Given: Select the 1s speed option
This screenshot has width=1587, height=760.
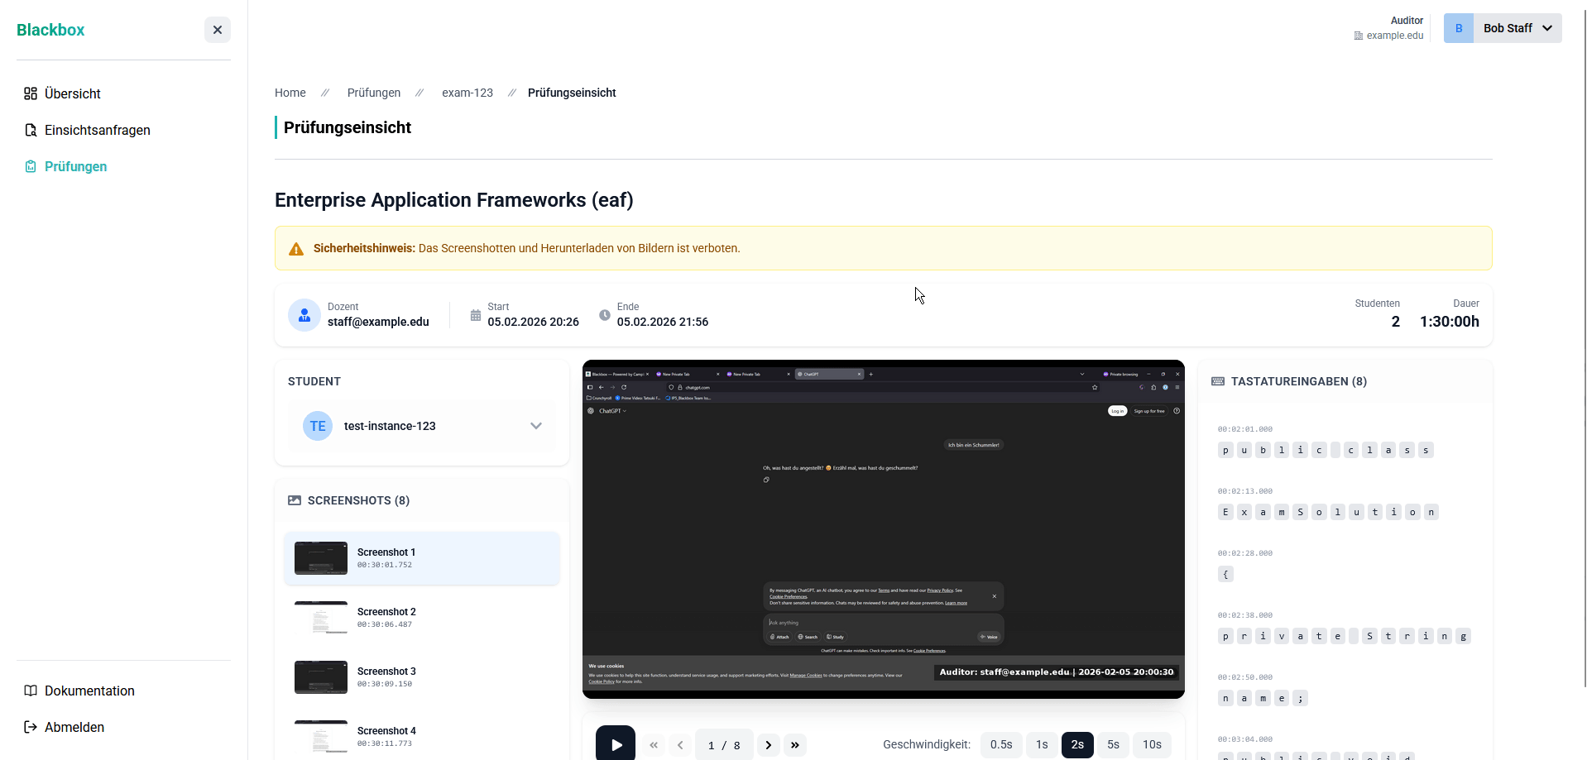Looking at the screenshot, I should tap(1042, 745).
